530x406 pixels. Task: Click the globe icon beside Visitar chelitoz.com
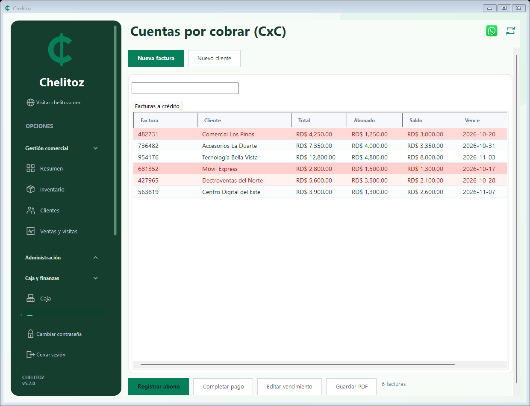pos(30,103)
